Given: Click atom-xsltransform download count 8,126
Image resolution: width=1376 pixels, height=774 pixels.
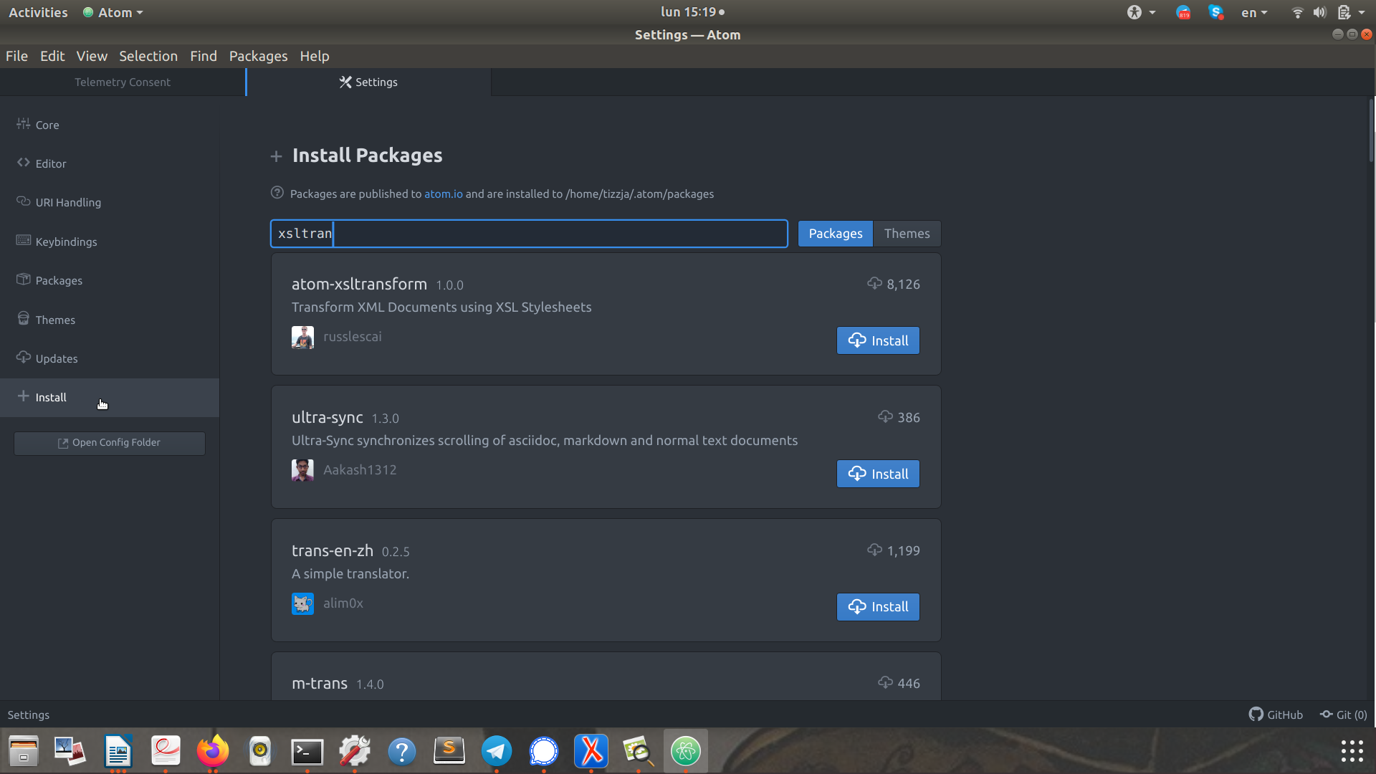Looking at the screenshot, I should tap(894, 284).
